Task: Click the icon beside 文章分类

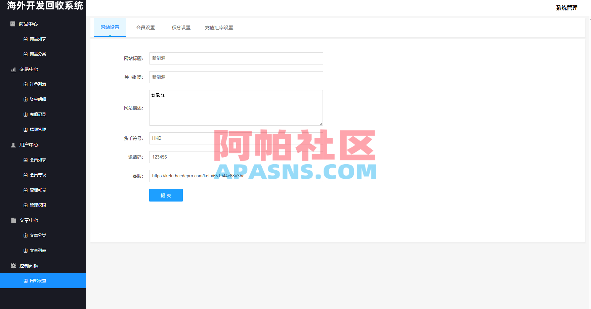Action: coord(26,235)
